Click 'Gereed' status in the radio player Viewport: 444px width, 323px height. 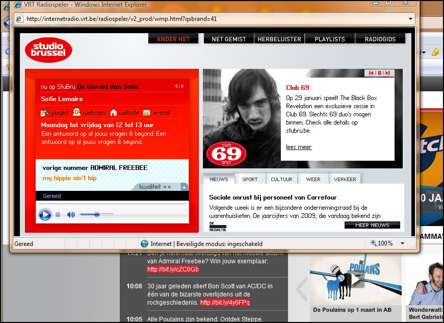point(52,196)
